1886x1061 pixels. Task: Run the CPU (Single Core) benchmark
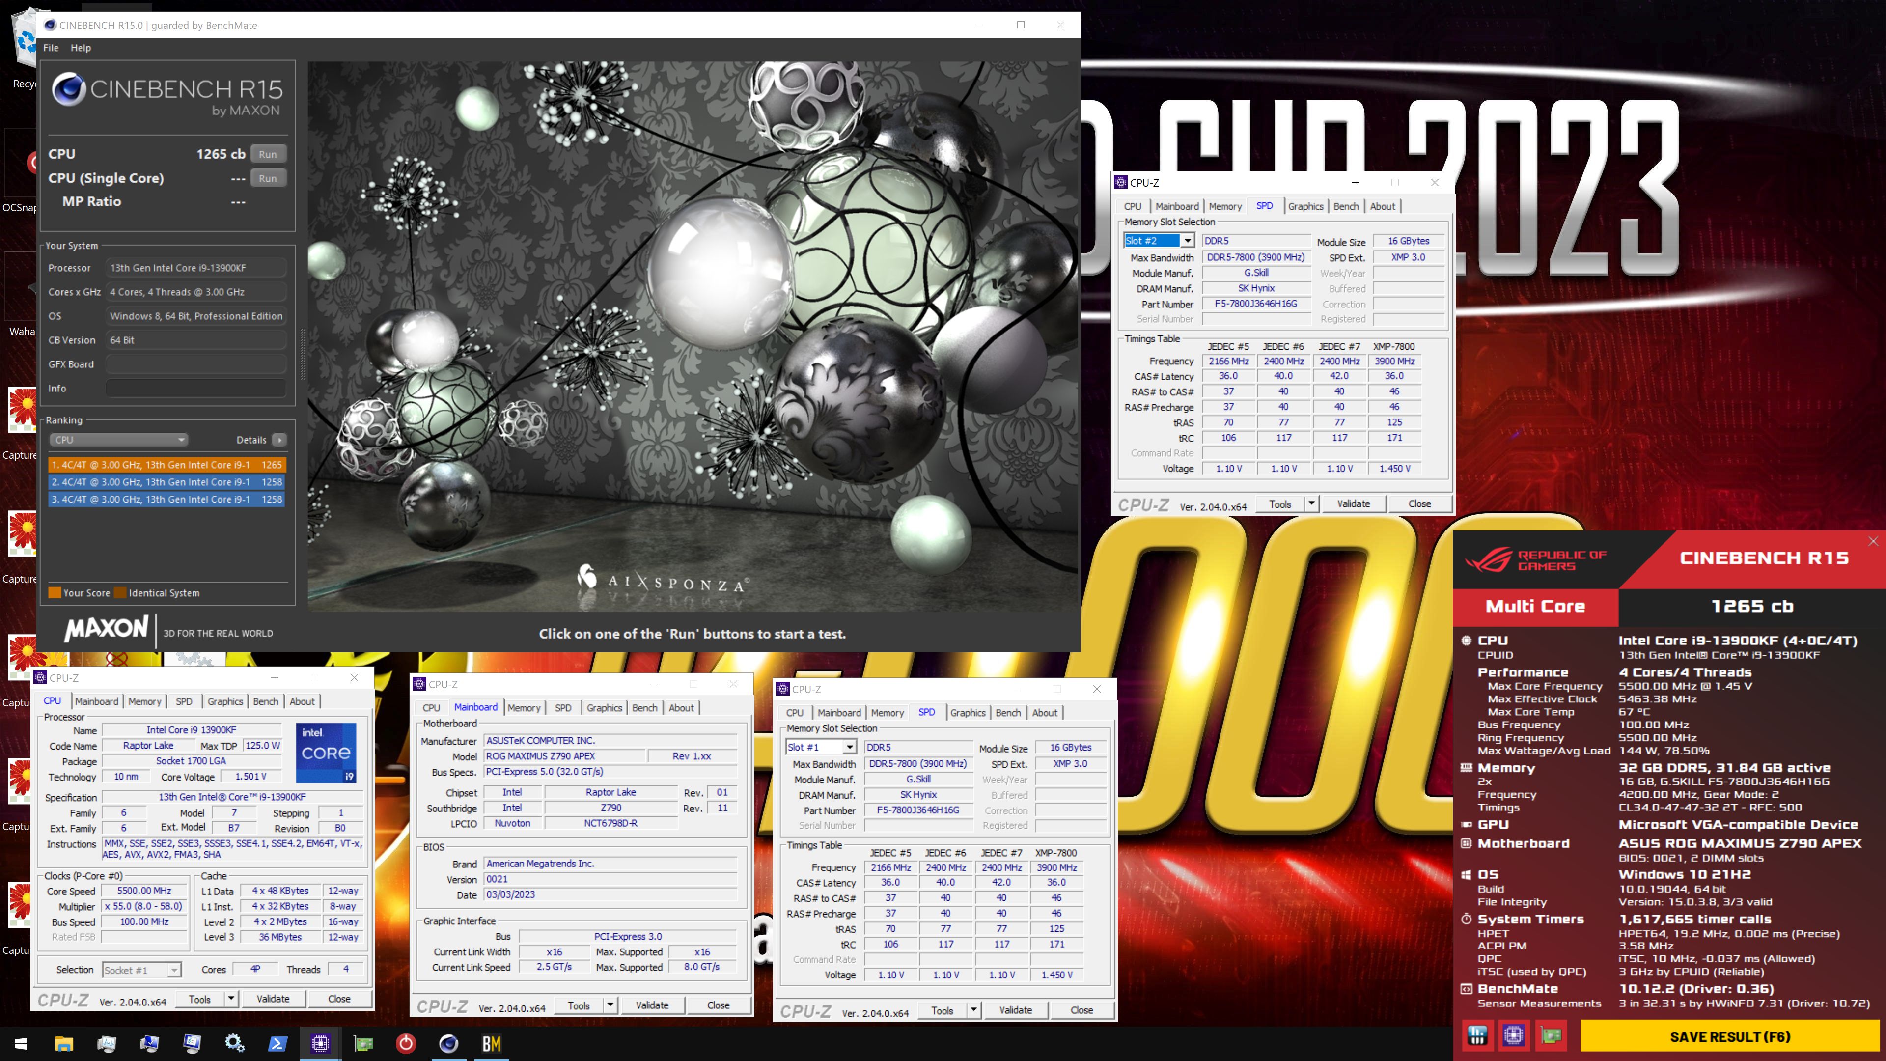(x=268, y=179)
